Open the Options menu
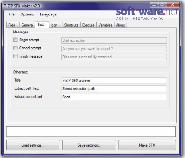Viewport: 185px width, 158px height. point(27,14)
